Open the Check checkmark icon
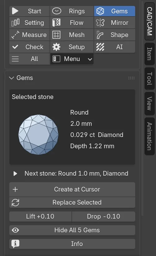Screen dimensions: 156x256 tap(15, 47)
